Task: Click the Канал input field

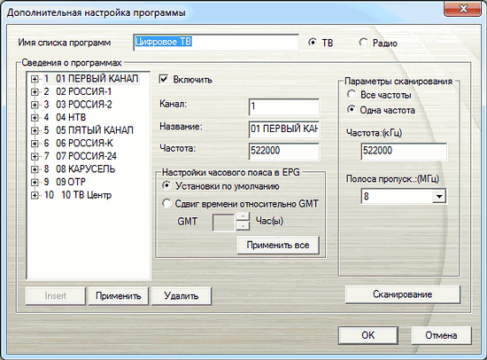Action: pyautogui.click(x=284, y=107)
